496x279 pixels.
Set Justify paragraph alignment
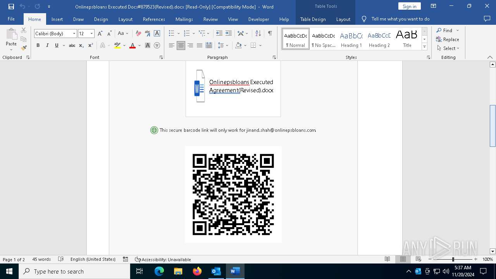click(x=200, y=45)
